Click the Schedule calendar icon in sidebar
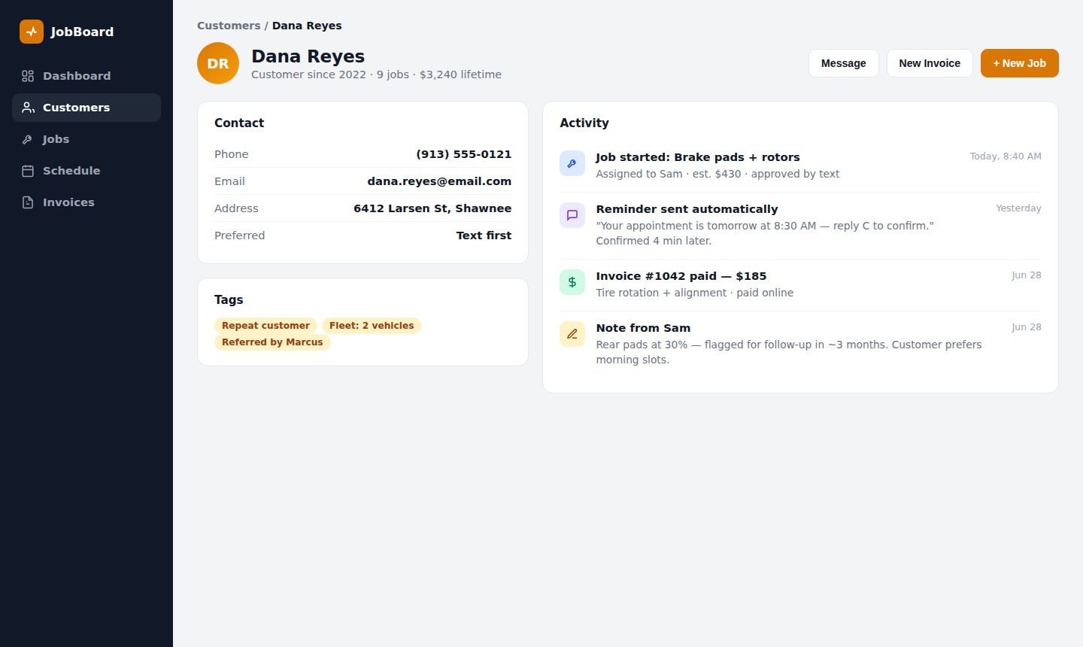The image size is (1083, 647). [x=28, y=171]
